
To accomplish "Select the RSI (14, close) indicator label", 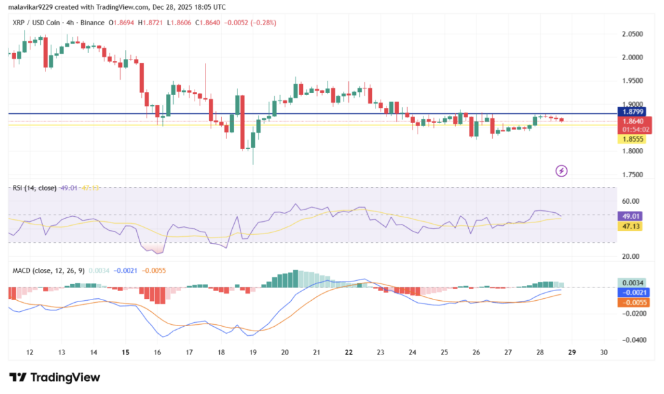I will pyautogui.click(x=32, y=188).
